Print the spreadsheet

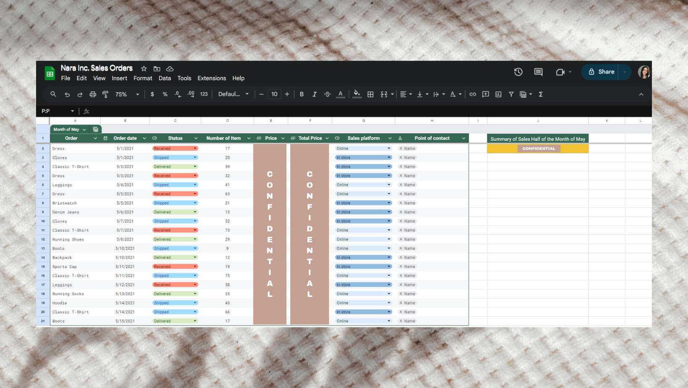(x=93, y=94)
